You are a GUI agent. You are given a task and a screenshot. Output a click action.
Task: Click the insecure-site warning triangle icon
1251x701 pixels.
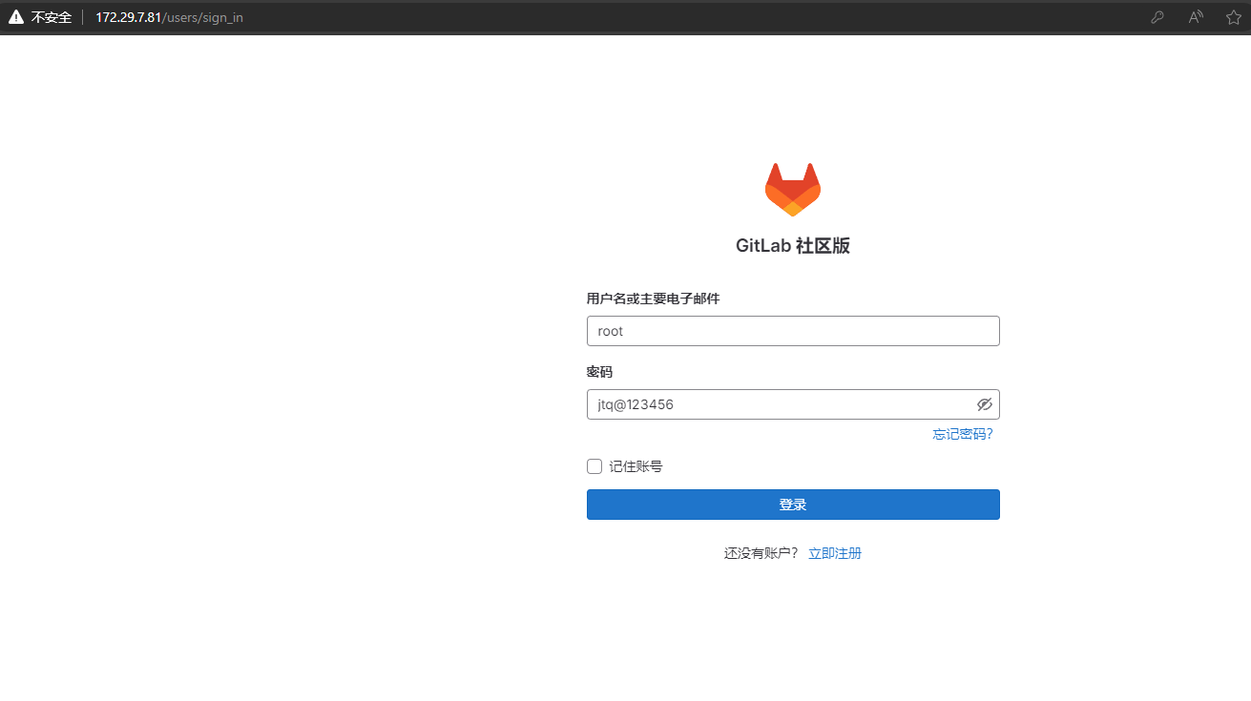[x=16, y=17]
